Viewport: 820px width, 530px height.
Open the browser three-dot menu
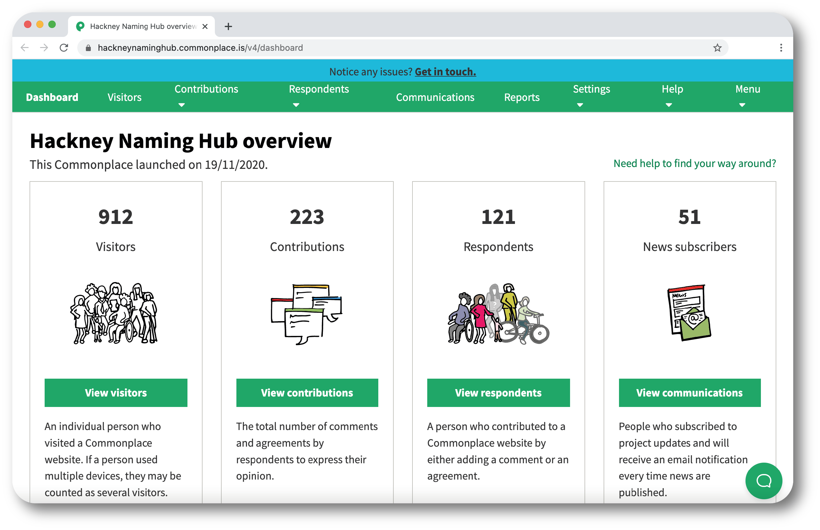pos(781,47)
